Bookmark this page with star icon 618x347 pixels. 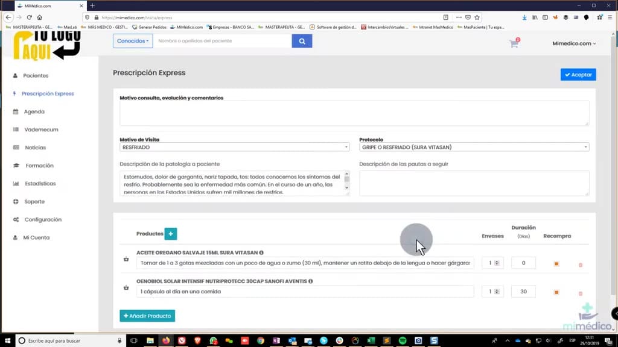tap(477, 17)
